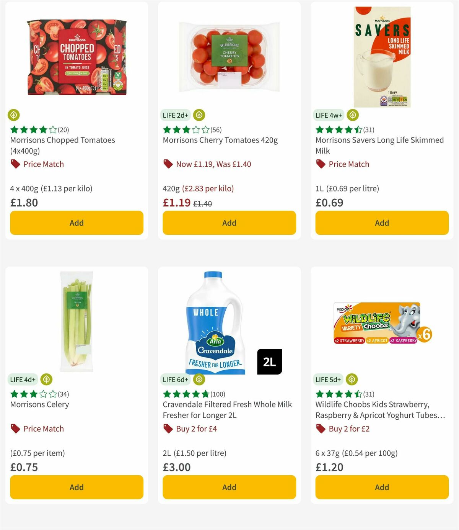This screenshot has height=530, width=459.
Task: Click Add for Wildlife Choobs Yoghurt Tubes
Action: [x=381, y=487]
